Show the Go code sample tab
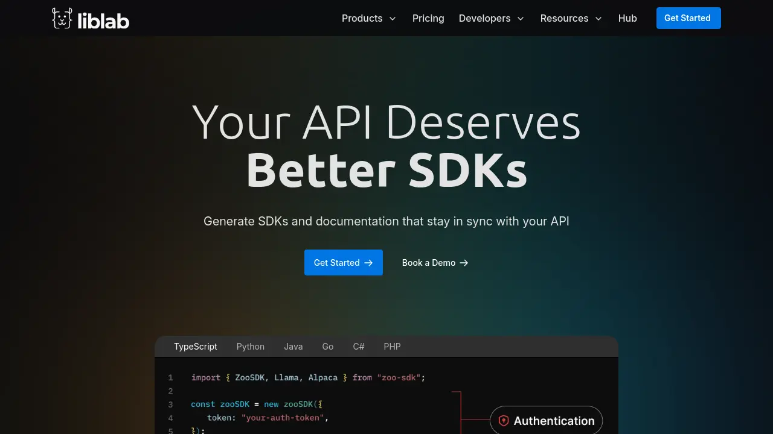Image resolution: width=773 pixels, height=434 pixels. [328, 347]
